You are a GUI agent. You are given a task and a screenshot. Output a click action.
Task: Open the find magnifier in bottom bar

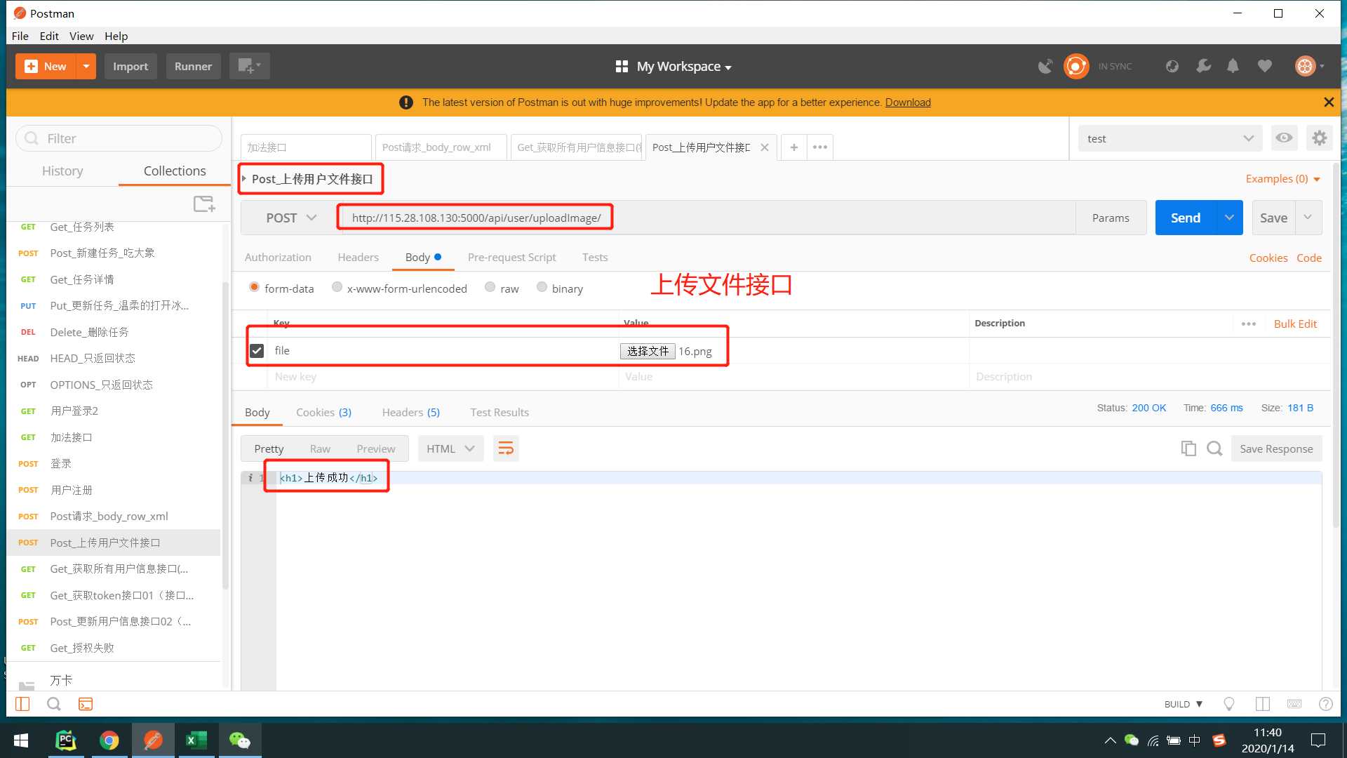53,704
